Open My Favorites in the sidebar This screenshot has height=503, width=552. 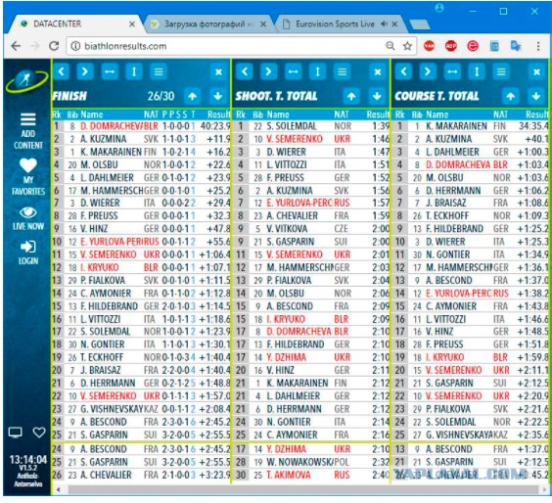pyautogui.click(x=28, y=177)
